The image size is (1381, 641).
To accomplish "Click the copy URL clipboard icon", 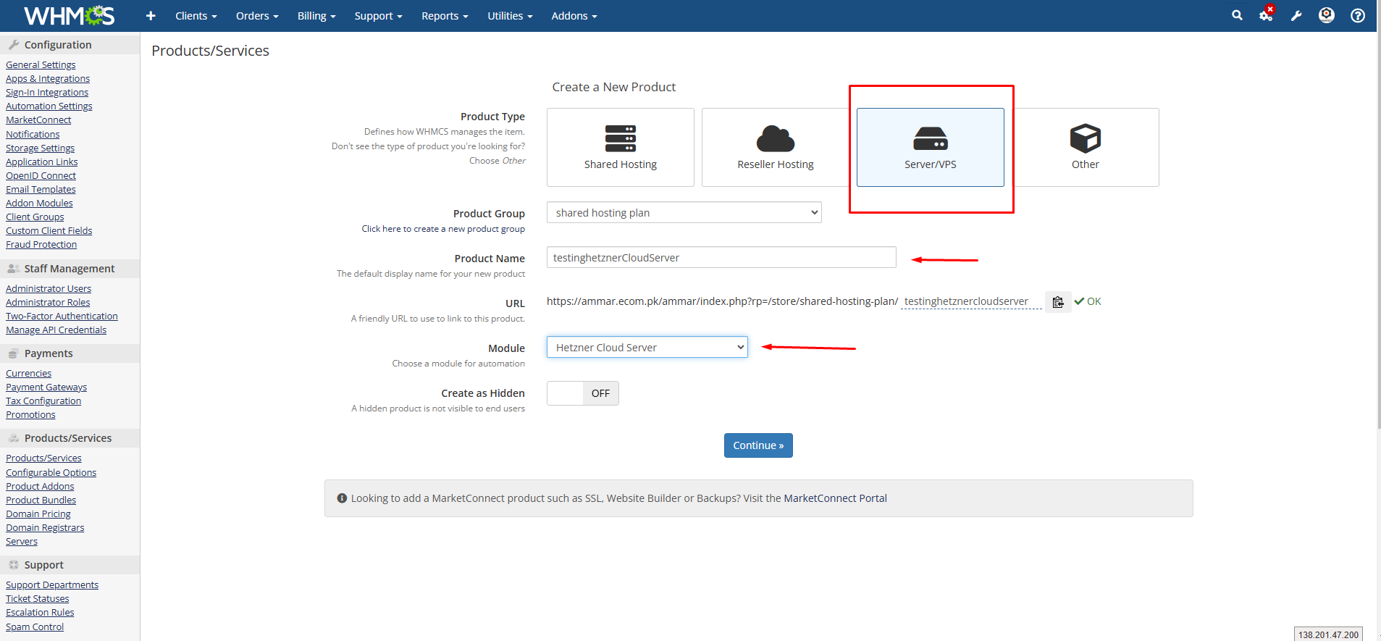I will 1057,302.
